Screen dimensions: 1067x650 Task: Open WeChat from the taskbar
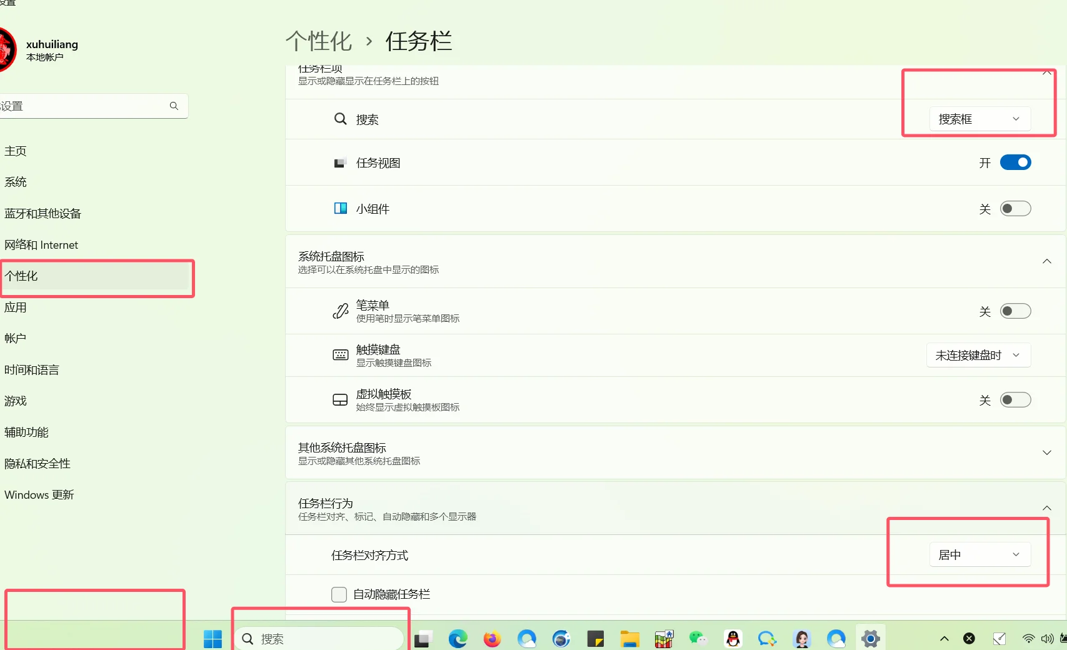(698, 639)
